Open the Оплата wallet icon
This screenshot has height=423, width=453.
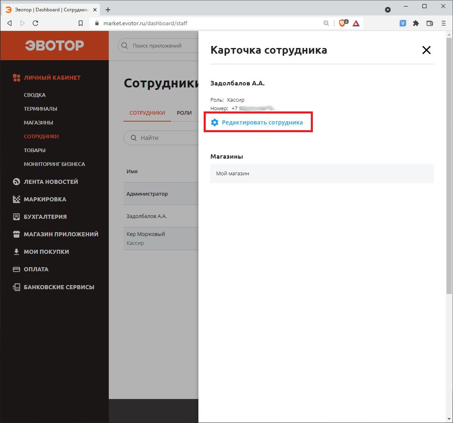15,269
